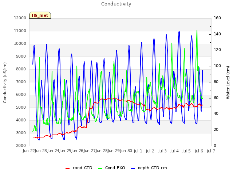
Task: Click the Jul 3 date label
Action: pyautogui.click(x=162, y=151)
